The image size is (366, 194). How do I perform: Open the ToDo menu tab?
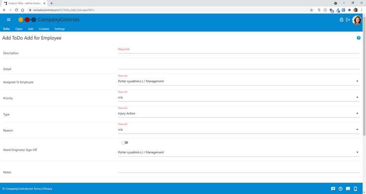(6, 29)
